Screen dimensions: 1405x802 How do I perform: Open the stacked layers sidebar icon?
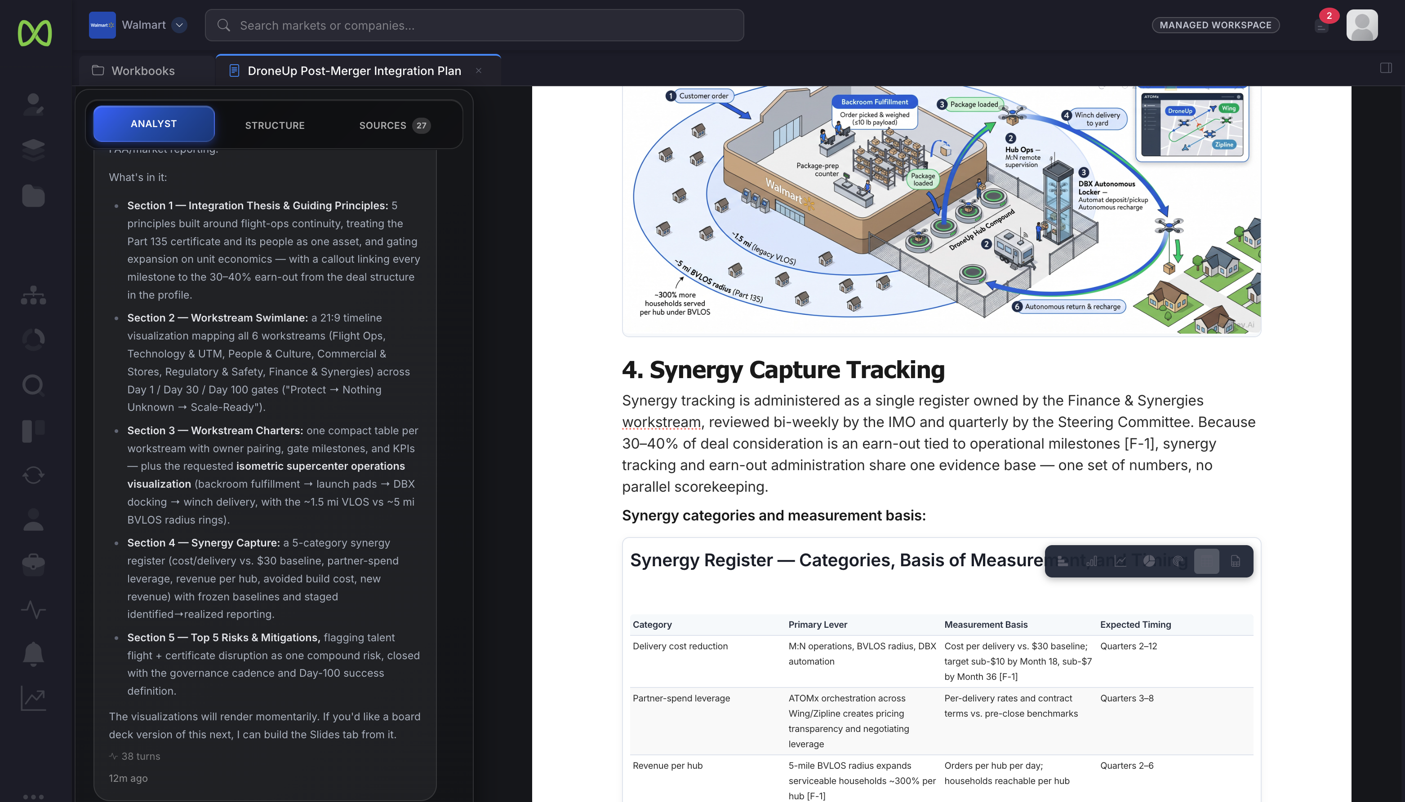[34, 150]
